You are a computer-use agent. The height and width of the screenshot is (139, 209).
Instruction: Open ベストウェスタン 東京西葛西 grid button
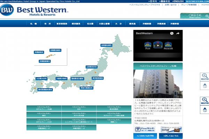click(x=114, y=108)
